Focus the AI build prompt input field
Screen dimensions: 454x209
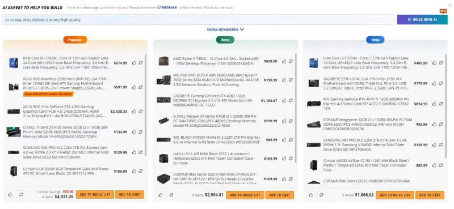198,20
